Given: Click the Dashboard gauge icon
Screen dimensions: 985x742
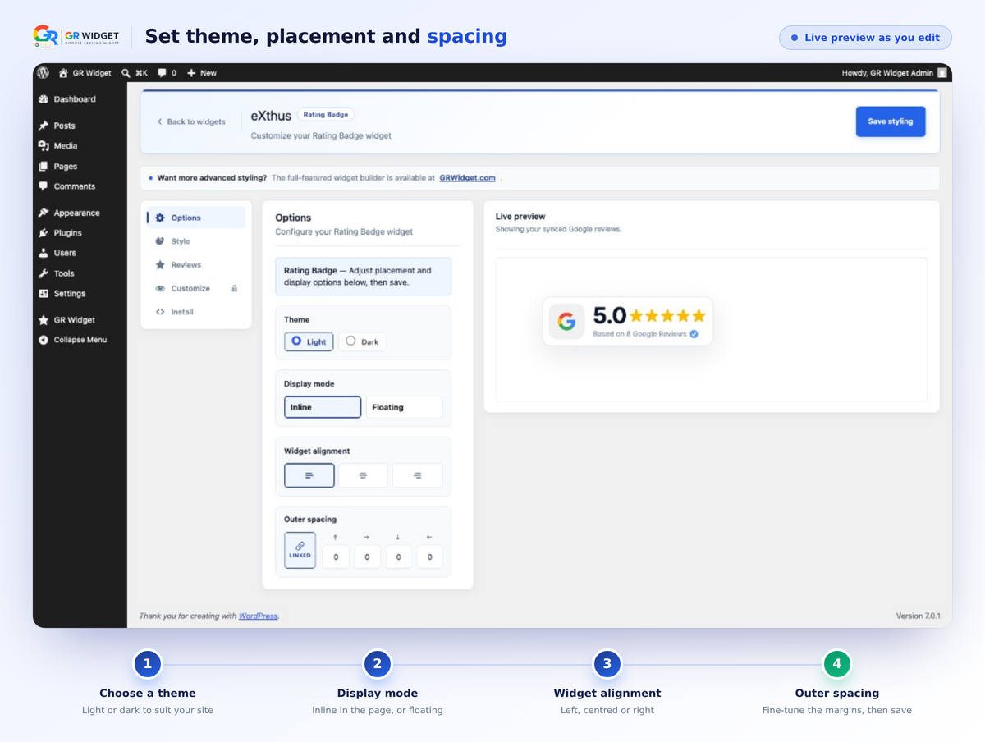Looking at the screenshot, I should [x=44, y=99].
